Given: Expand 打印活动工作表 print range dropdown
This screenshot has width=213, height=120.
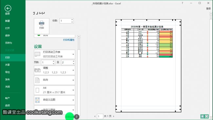Looking at the screenshot, I should coord(54,54).
